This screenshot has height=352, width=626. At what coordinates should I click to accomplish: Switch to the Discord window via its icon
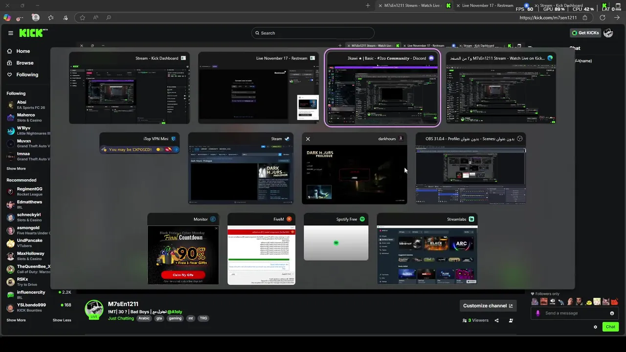click(431, 58)
